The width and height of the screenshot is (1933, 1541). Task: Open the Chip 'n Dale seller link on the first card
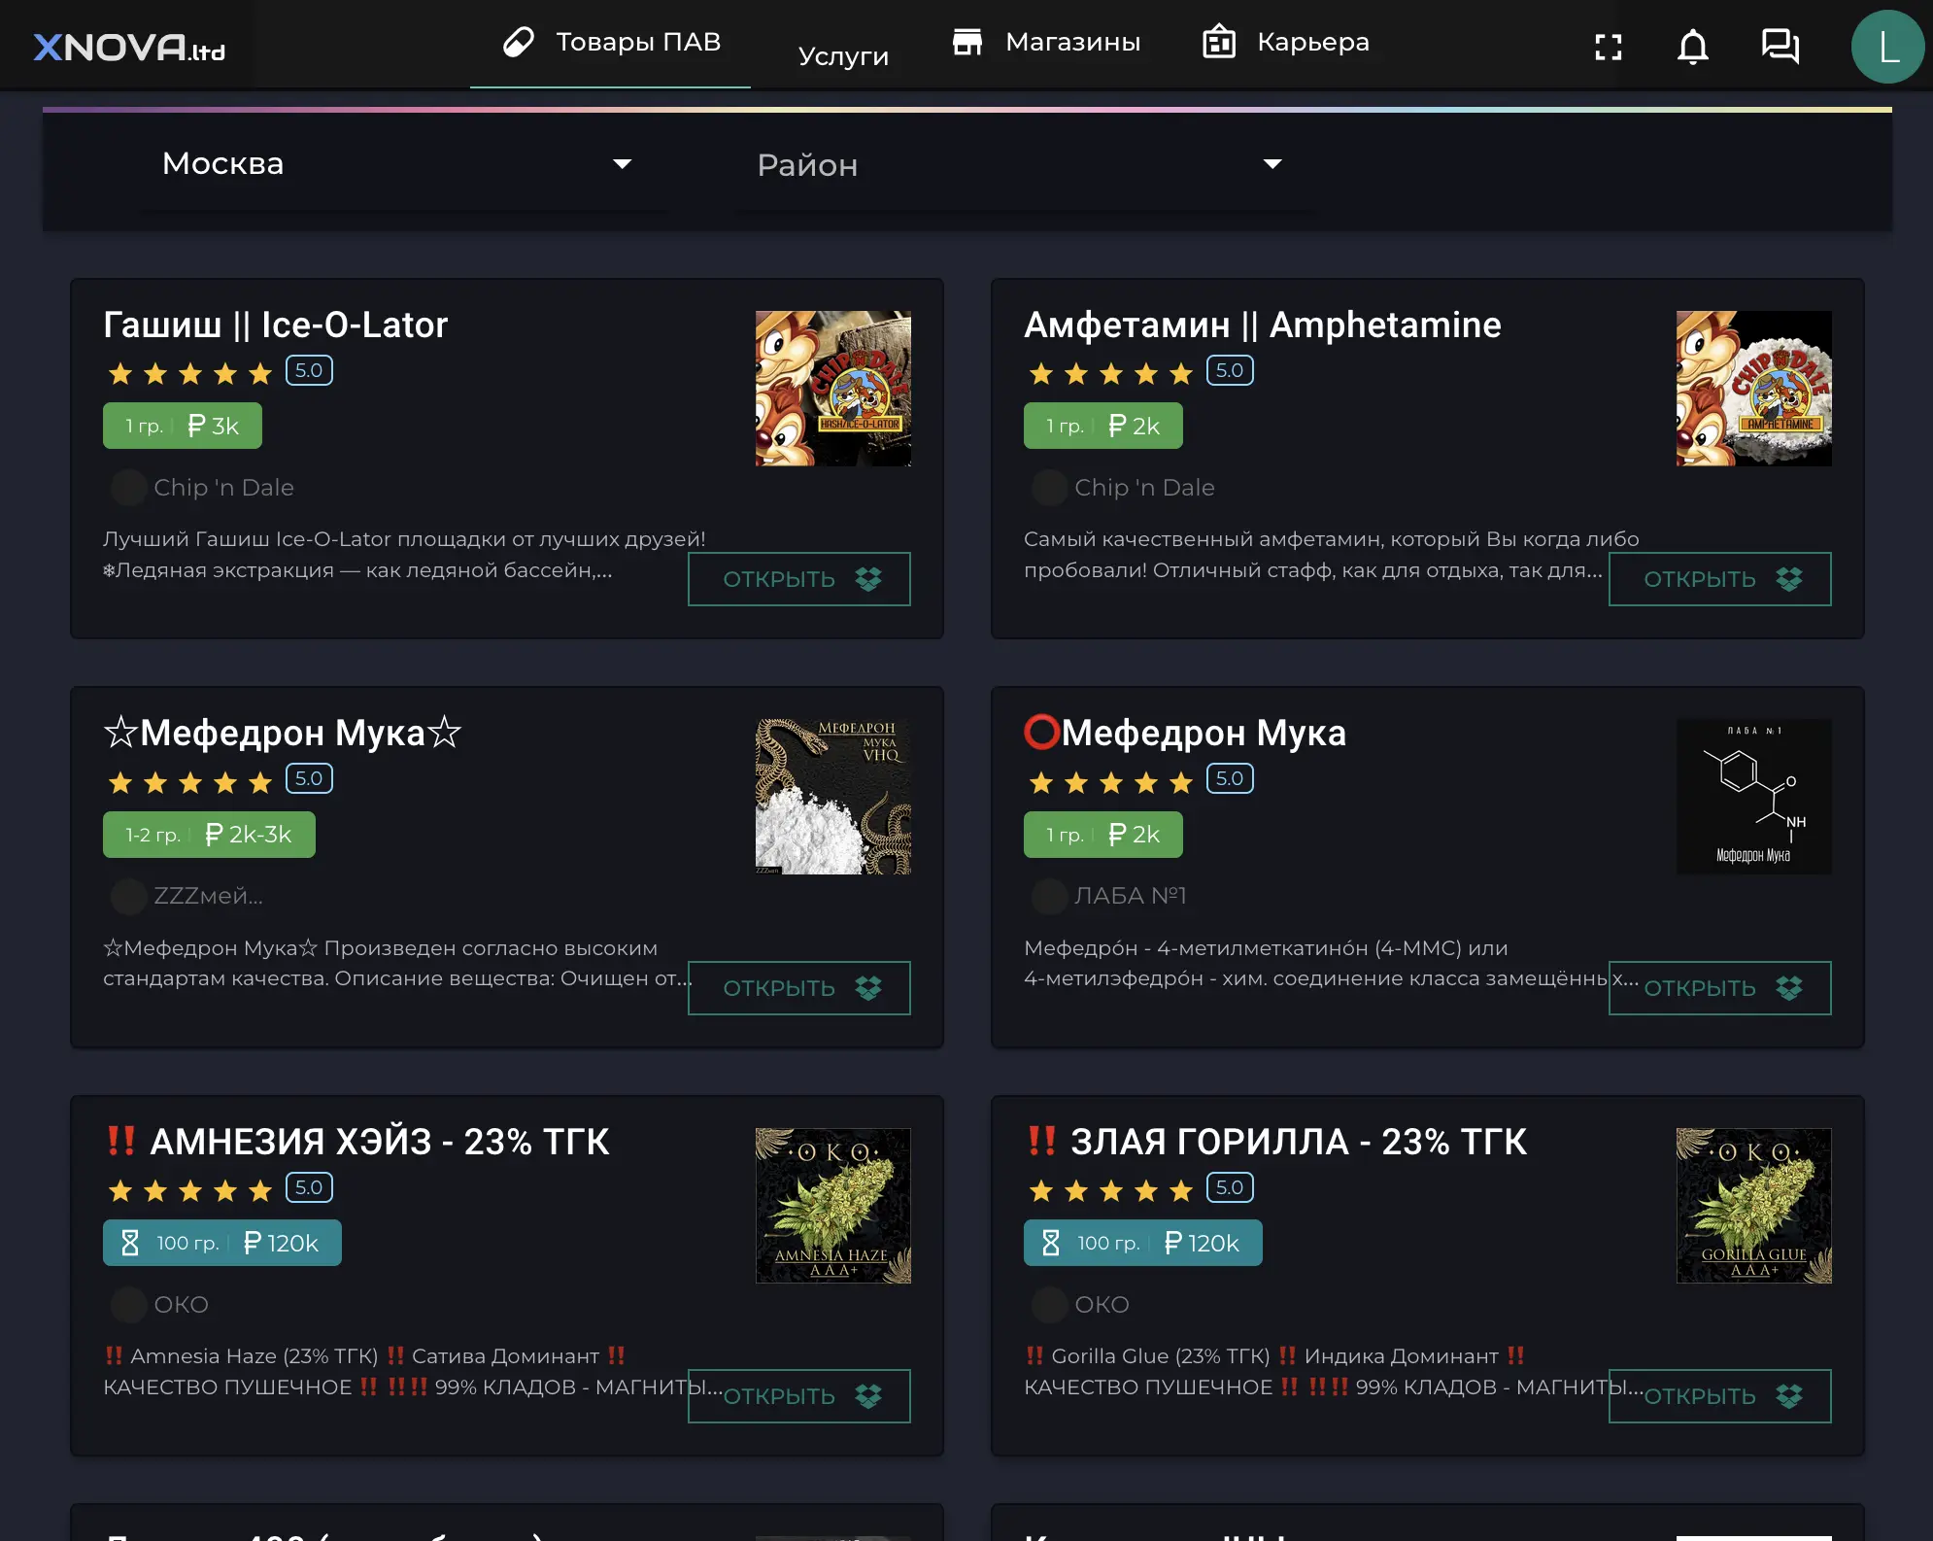click(x=223, y=488)
